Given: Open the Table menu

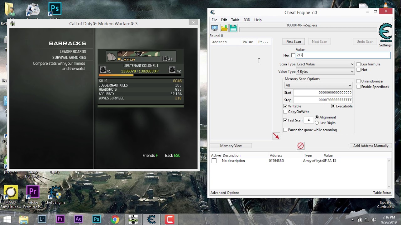Looking at the screenshot, I should click(235, 20).
